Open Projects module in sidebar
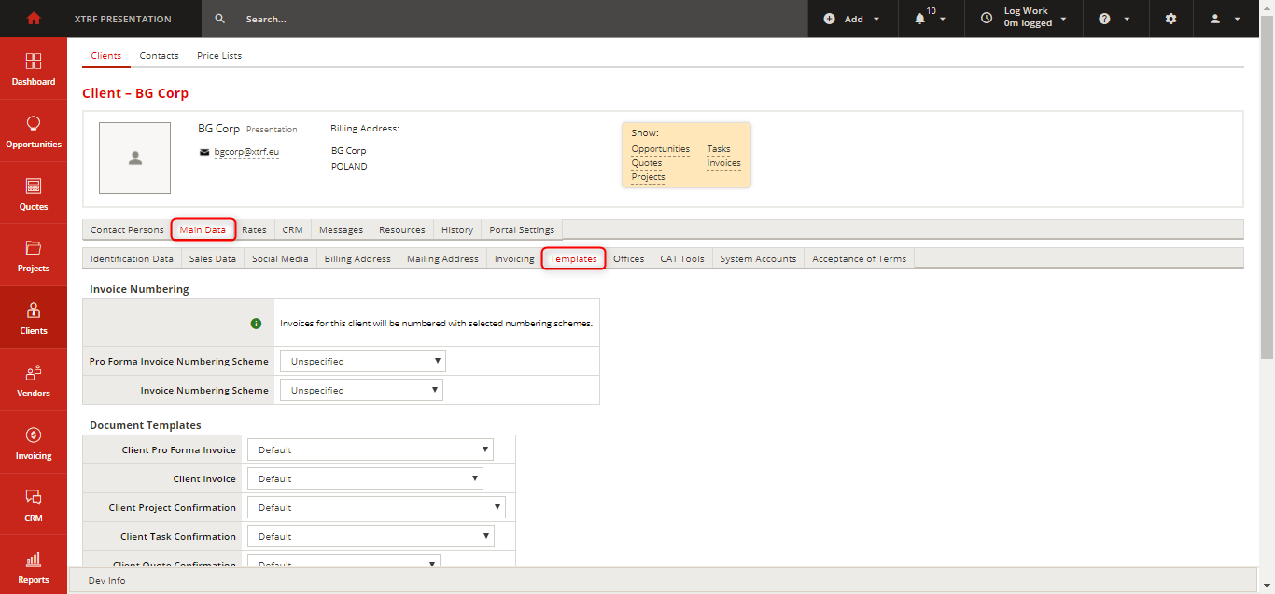Screen dimensions: 1275x594 34,256
